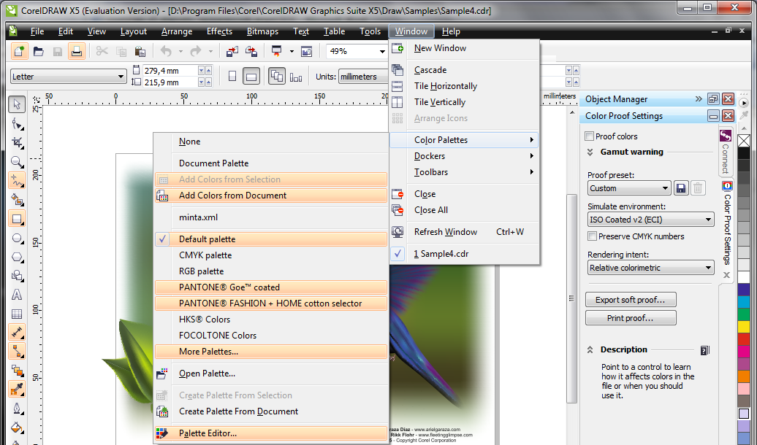The height and width of the screenshot is (445, 757).
Task: Choose Tile Horizontally from Window menu
Action: pos(465,86)
